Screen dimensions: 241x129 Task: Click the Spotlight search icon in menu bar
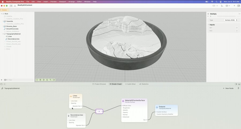point(216,2)
